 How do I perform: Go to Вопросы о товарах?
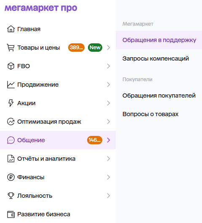coord(150,114)
